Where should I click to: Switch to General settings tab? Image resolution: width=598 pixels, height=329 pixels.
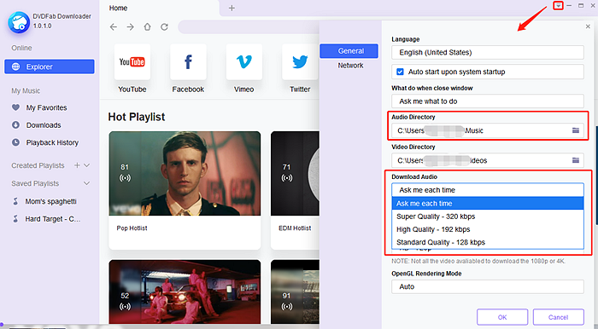[x=349, y=51]
